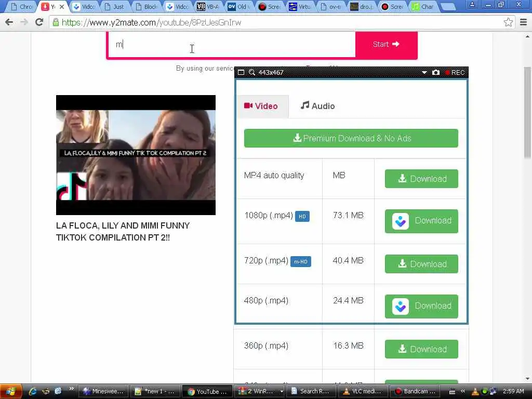Go back using the browser back arrow

9,22
